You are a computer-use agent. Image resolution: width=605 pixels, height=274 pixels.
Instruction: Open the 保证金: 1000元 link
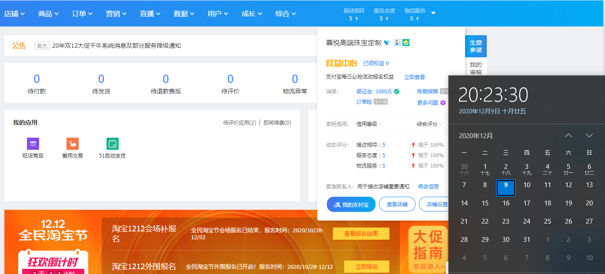point(374,92)
